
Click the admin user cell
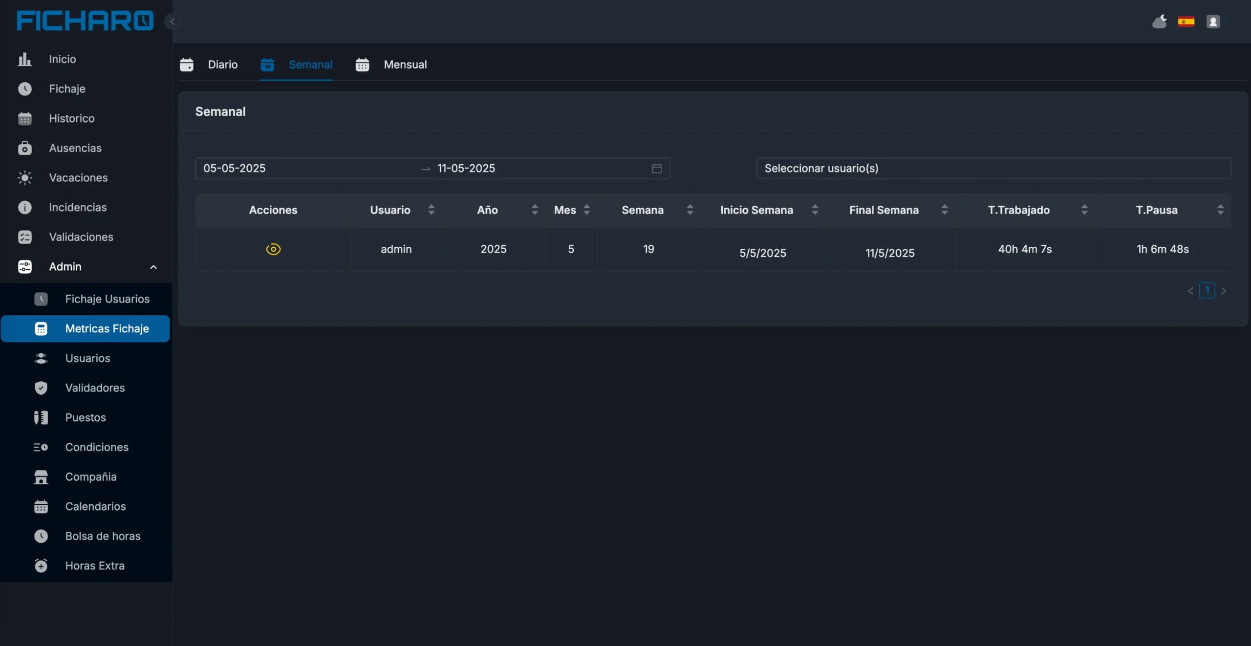pyautogui.click(x=396, y=249)
